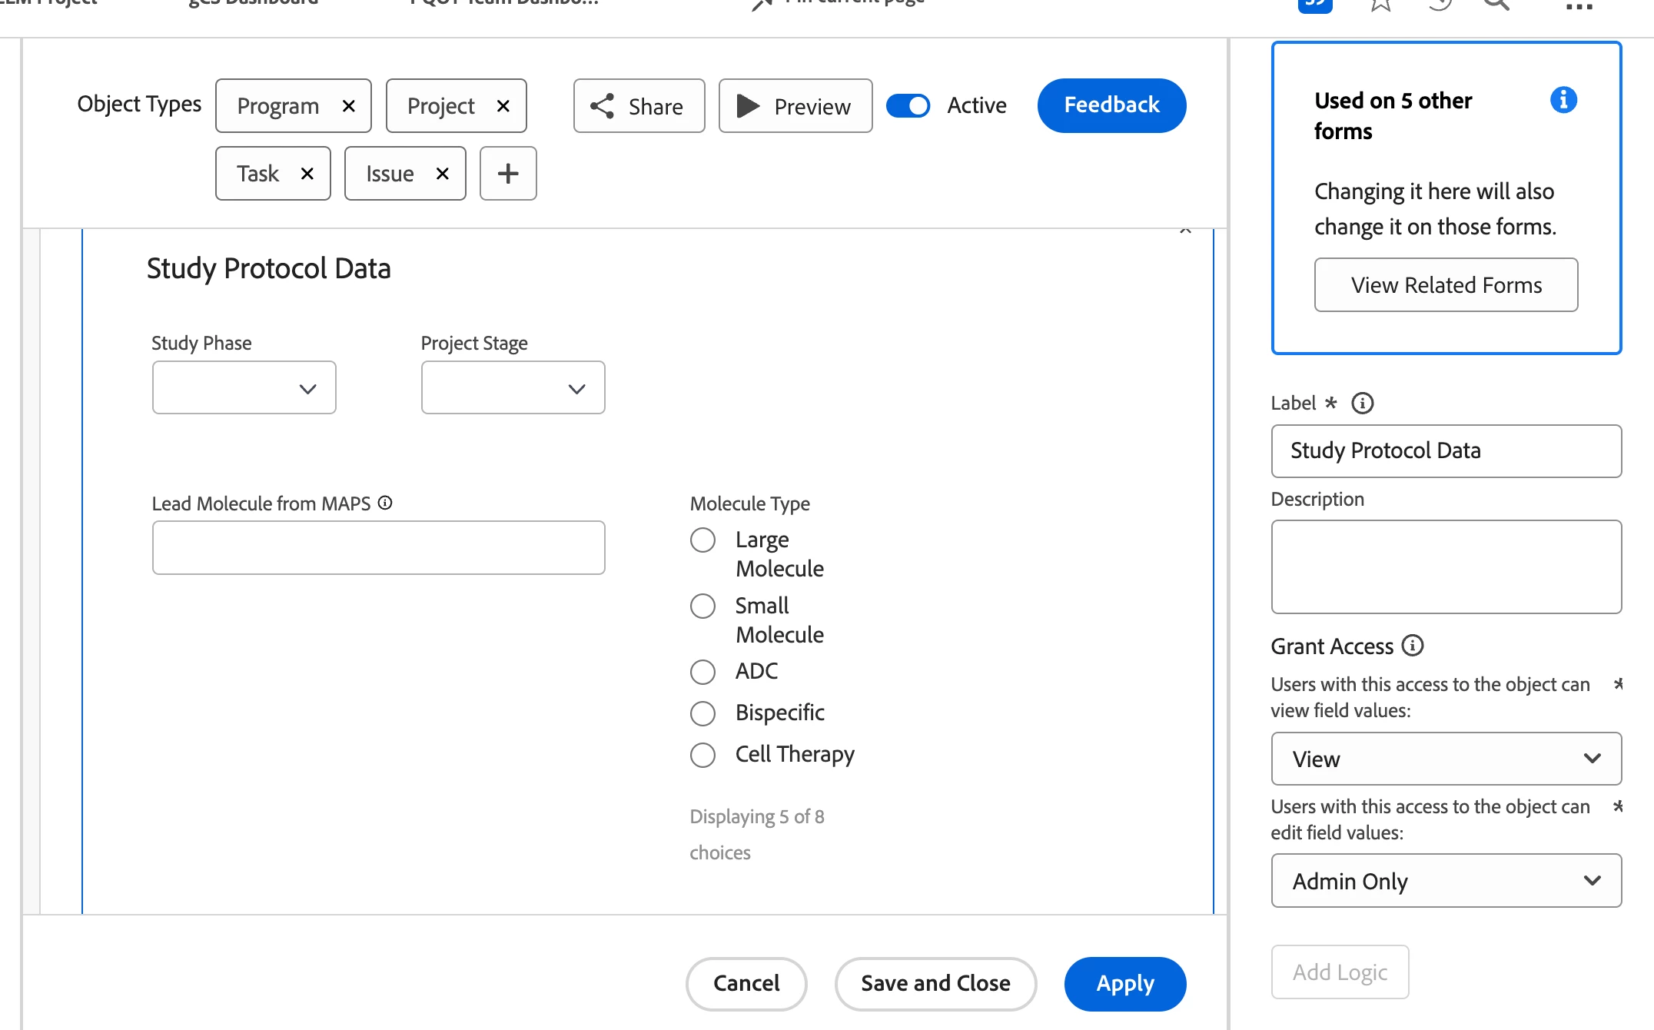Click View Related Forms button
This screenshot has width=1654, height=1030.
pyautogui.click(x=1446, y=285)
